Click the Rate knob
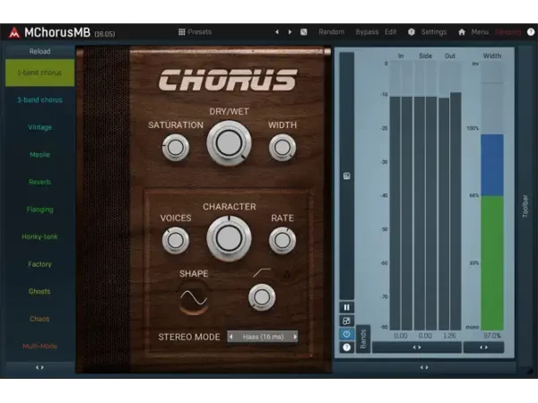Screen dimensions: 538x403 [x=282, y=241]
